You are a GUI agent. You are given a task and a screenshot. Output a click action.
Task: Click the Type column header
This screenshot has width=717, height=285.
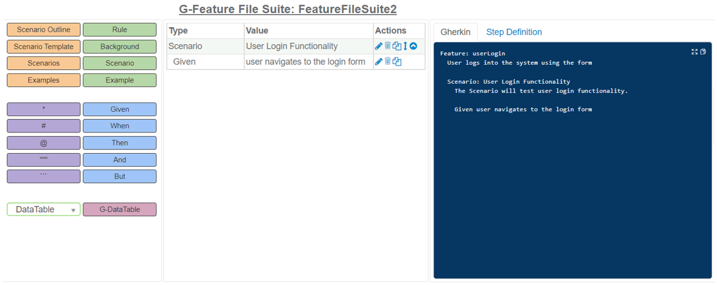(205, 31)
